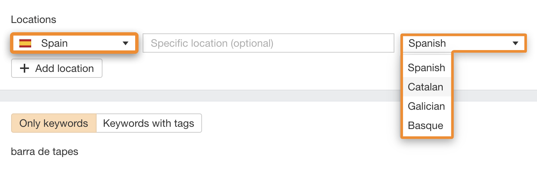The image size is (537, 172).
Task: Enable Keywords with tags mode
Action: tap(149, 123)
